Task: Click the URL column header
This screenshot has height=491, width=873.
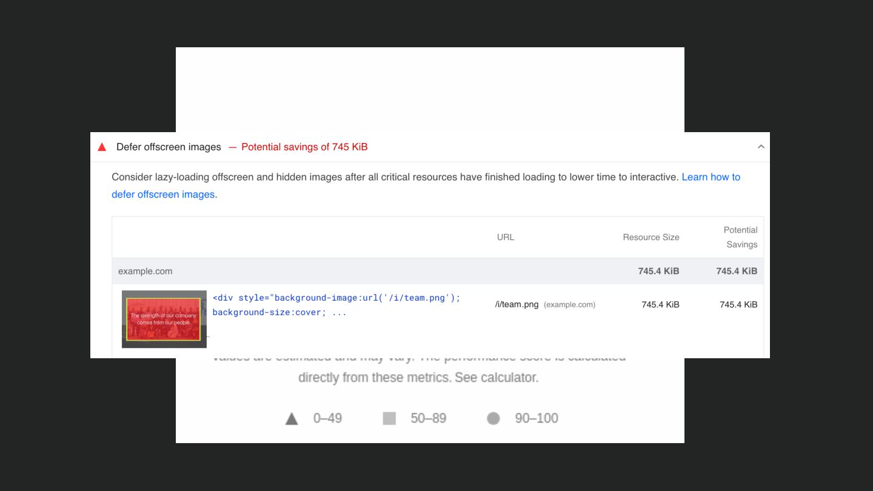Action: pyautogui.click(x=505, y=237)
